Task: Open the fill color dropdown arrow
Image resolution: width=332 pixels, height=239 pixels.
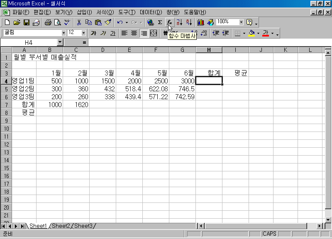Action: [x=258, y=33]
